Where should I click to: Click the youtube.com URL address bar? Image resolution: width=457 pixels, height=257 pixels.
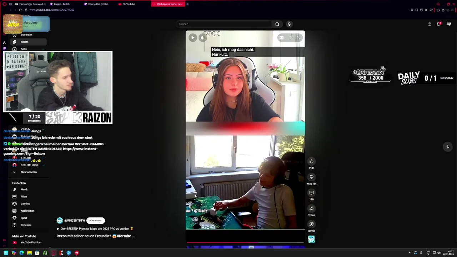52,10
